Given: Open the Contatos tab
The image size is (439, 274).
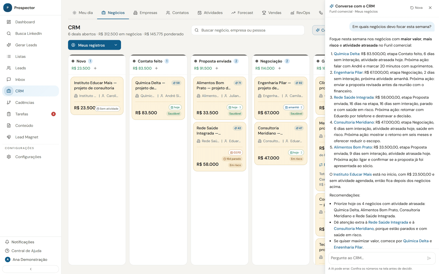Looking at the screenshot, I should [177, 13].
